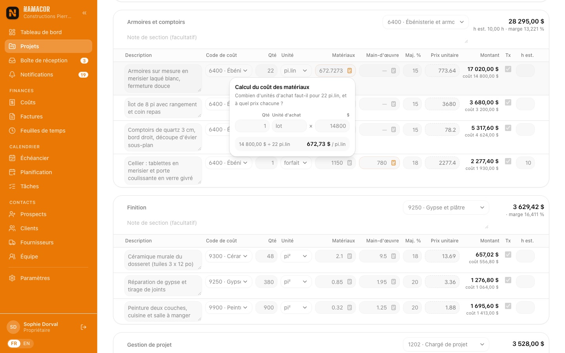Open the 9300 Céramique cost code dropdown
This screenshot has height=353, width=565.
click(x=229, y=256)
